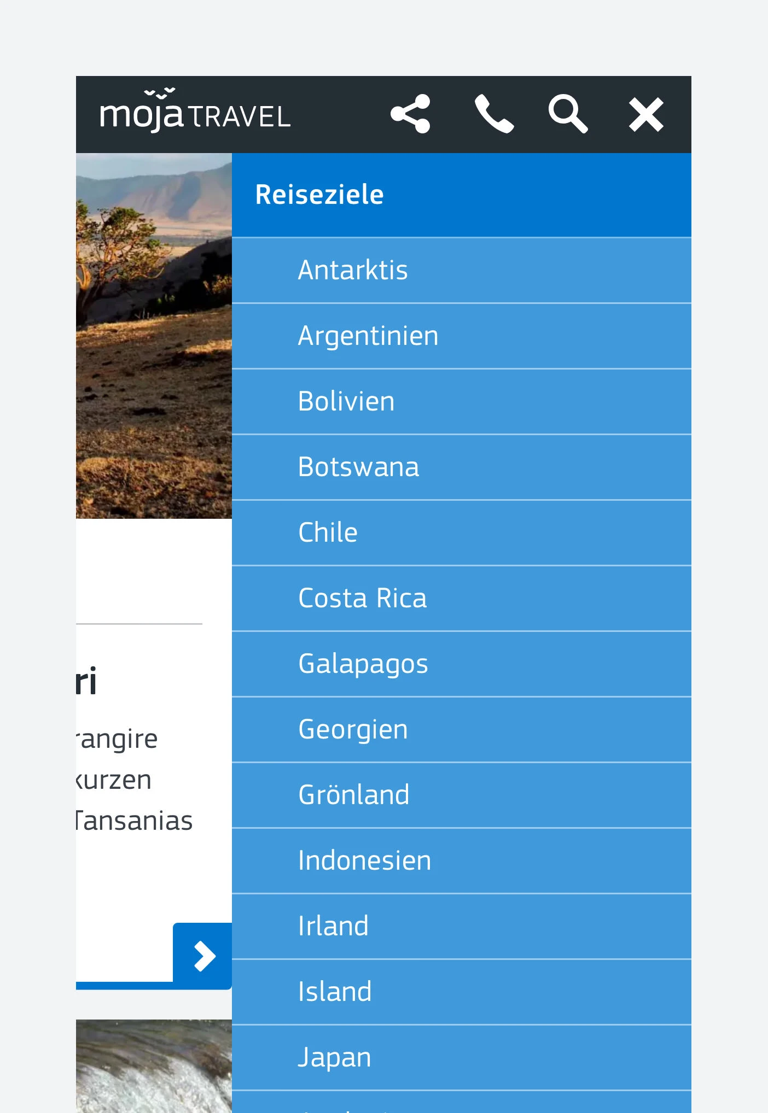Open the share icon in header
Screen dimensions: 768x1113
point(410,114)
